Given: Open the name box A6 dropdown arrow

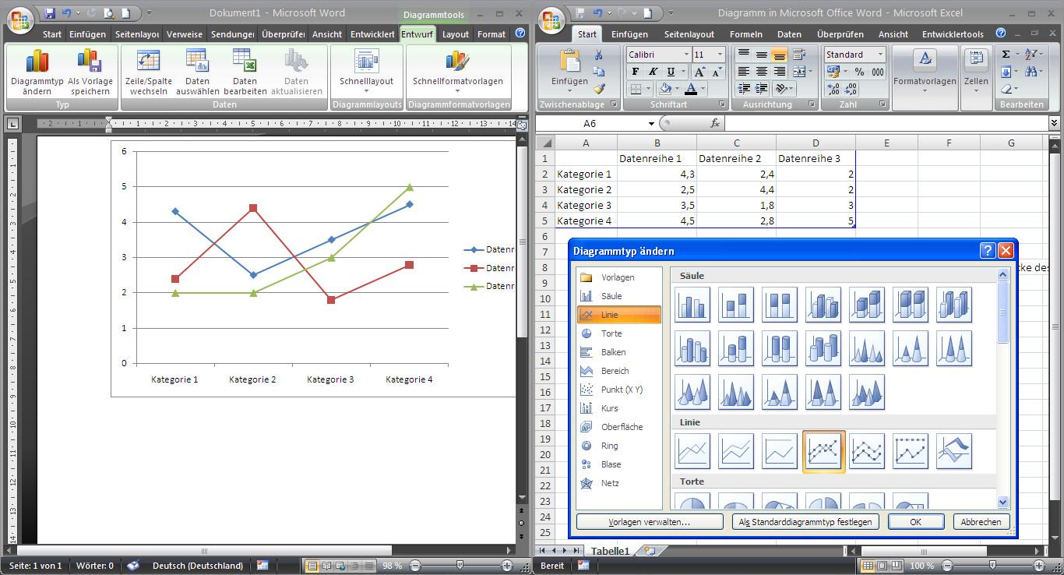Looking at the screenshot, I should tap(651, 124).
